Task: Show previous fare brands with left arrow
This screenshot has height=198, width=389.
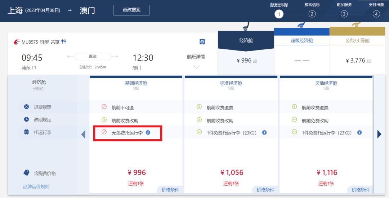Action: (x=83, y=135)
